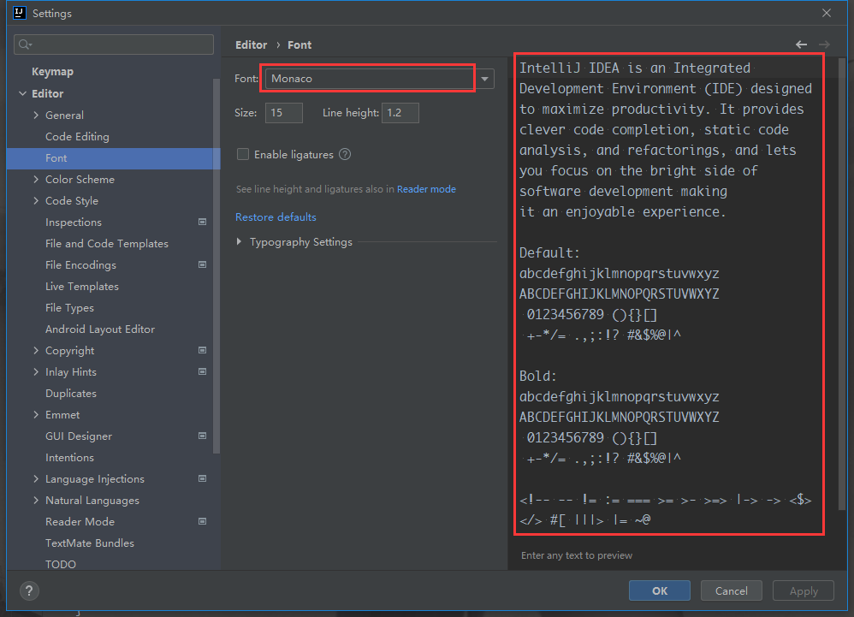Collapse the Editor tree node
This screenshot has height=617, width=854.
click(x=22, y=94)
